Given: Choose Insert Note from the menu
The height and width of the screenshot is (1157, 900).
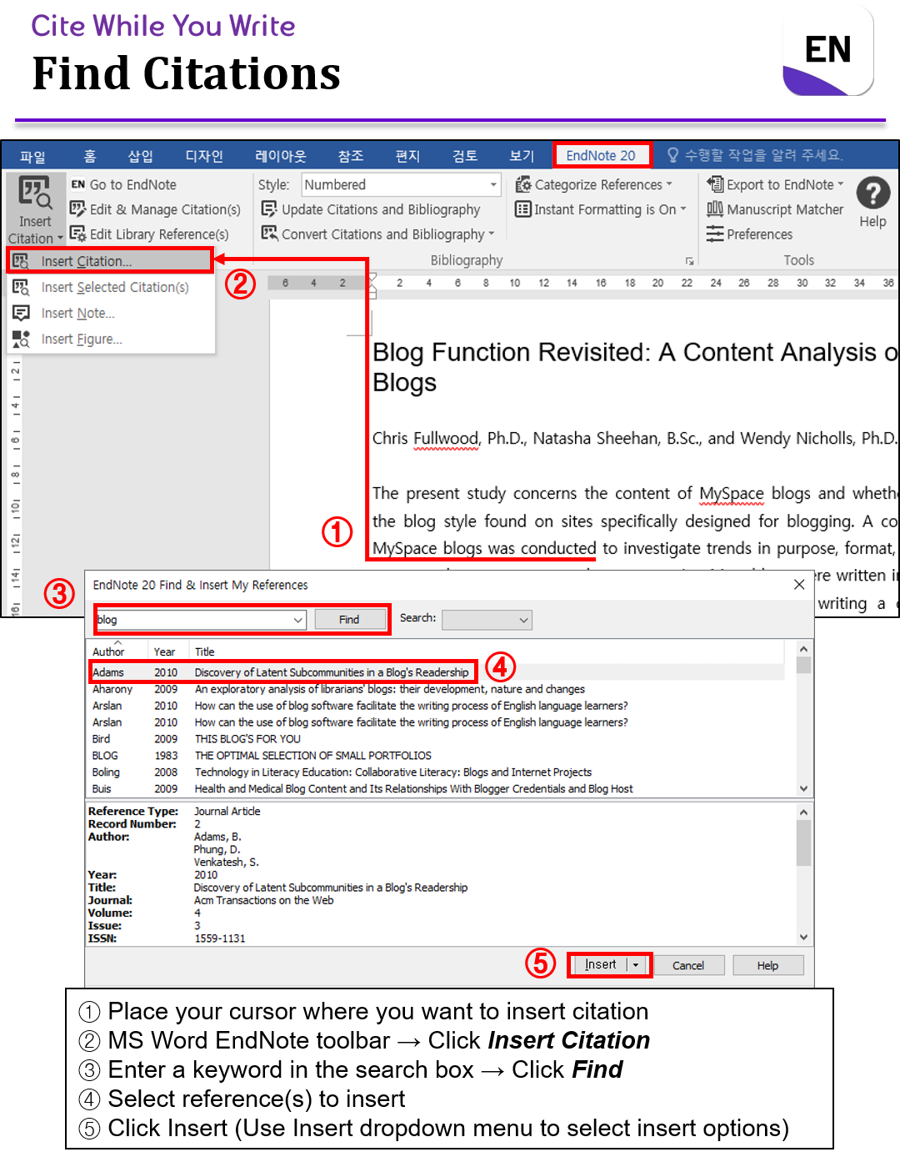Looking at the screenshot, I should [77, 313].
